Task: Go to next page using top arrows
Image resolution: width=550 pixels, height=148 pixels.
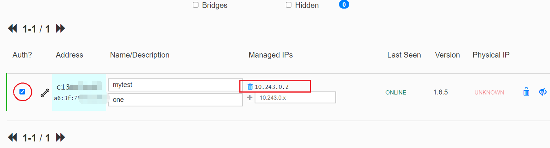Action: click(60, 29)
